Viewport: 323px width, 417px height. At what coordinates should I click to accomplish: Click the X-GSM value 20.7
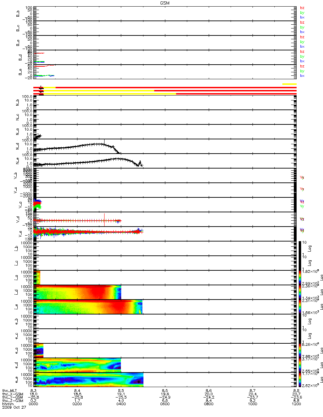296,394
